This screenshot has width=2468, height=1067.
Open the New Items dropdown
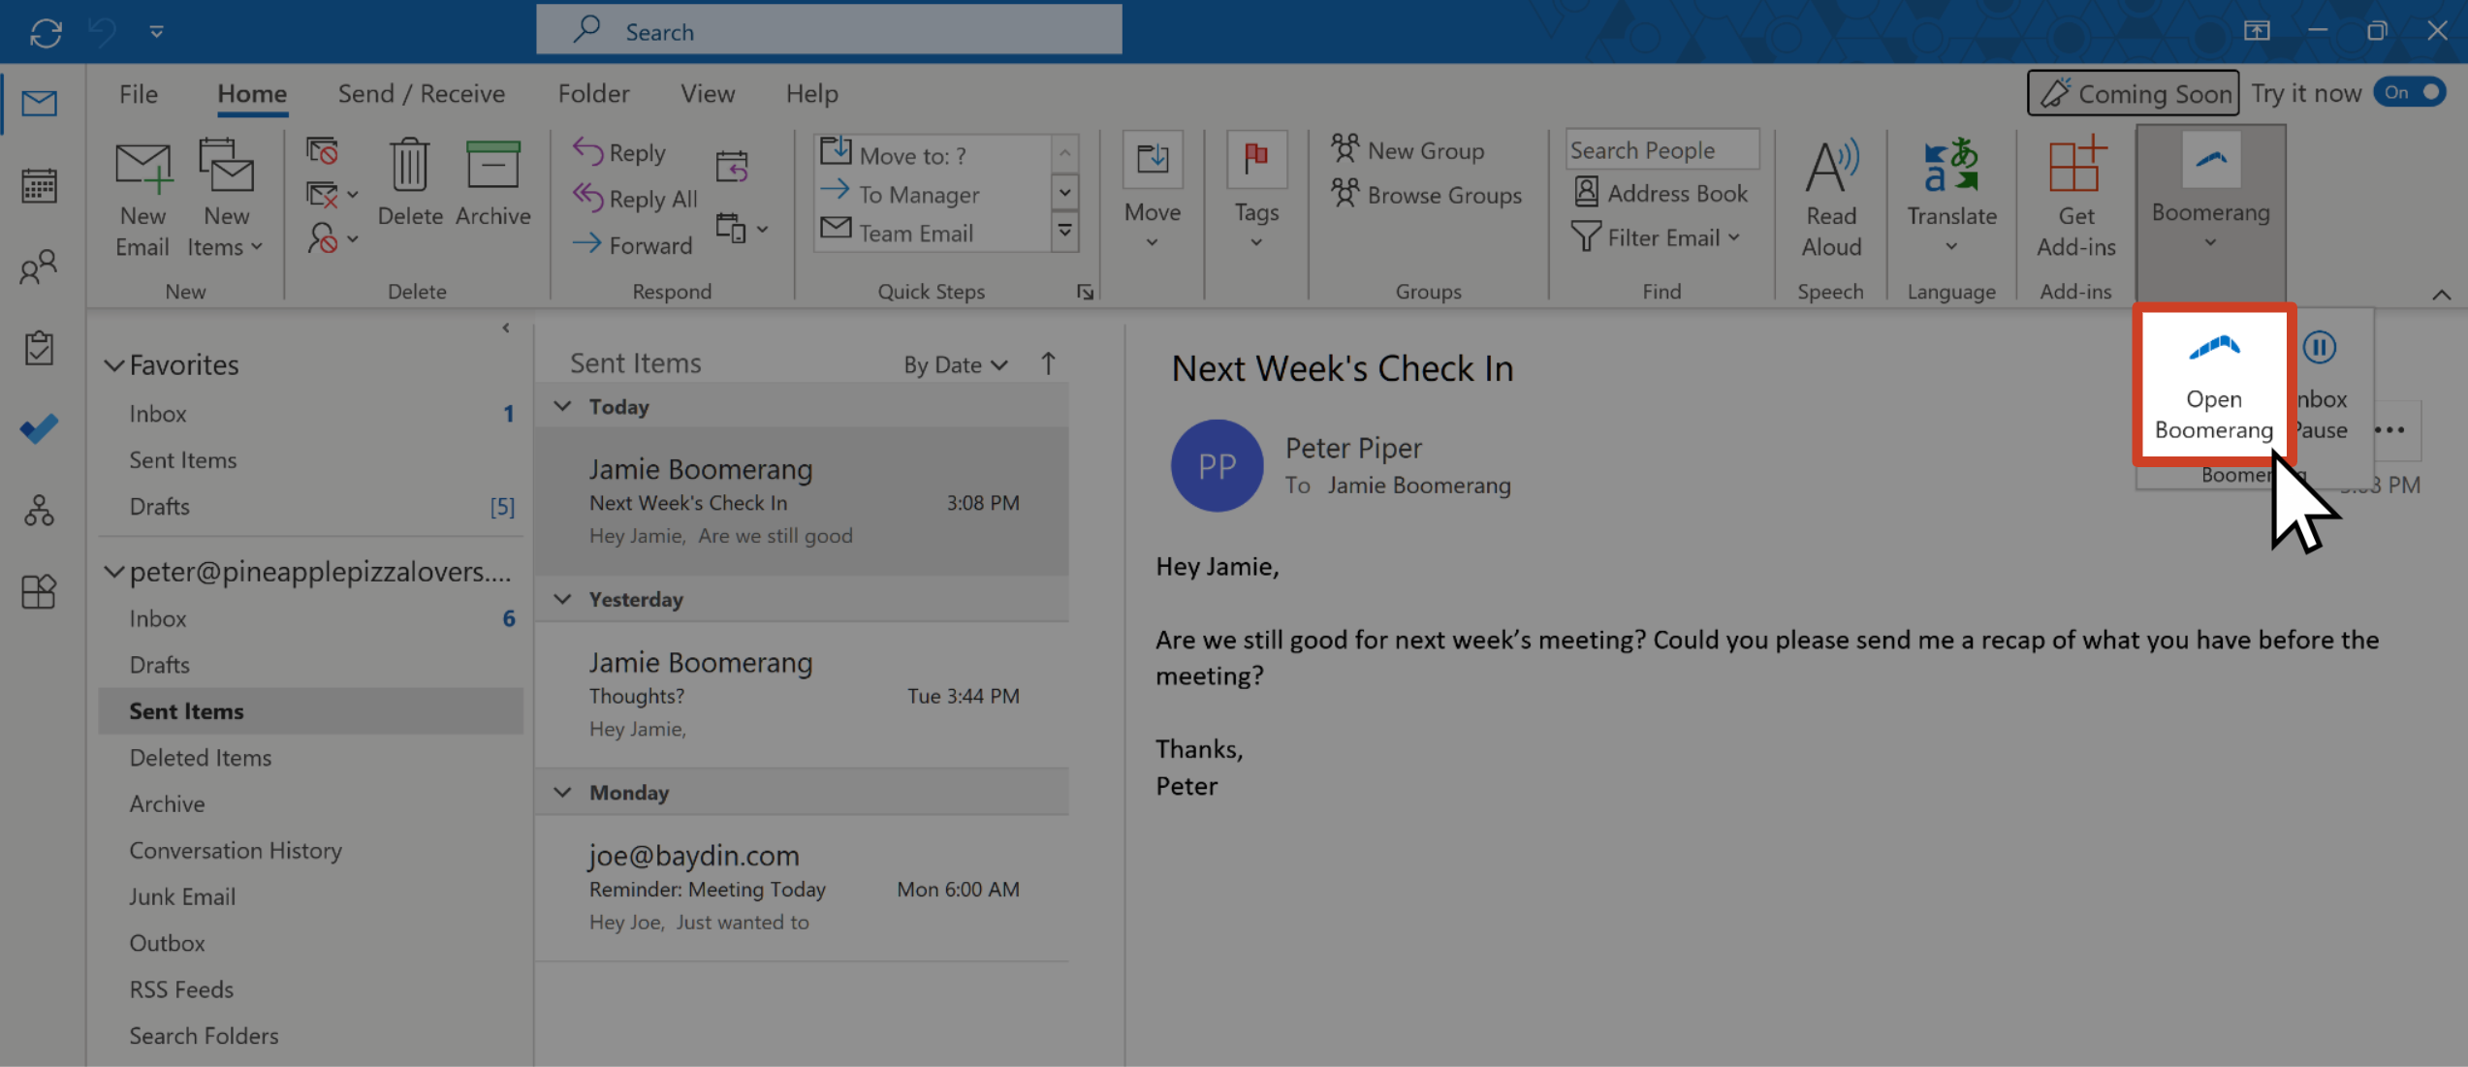point(226,199)
